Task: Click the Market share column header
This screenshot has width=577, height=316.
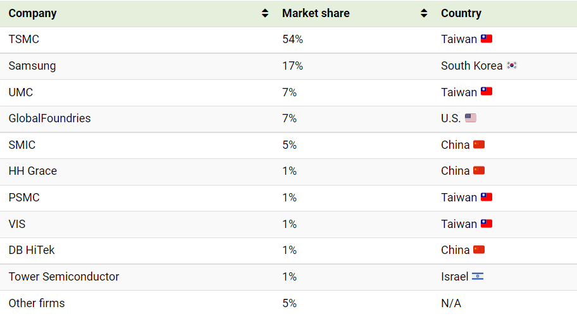Action: [x=316, y=13]
